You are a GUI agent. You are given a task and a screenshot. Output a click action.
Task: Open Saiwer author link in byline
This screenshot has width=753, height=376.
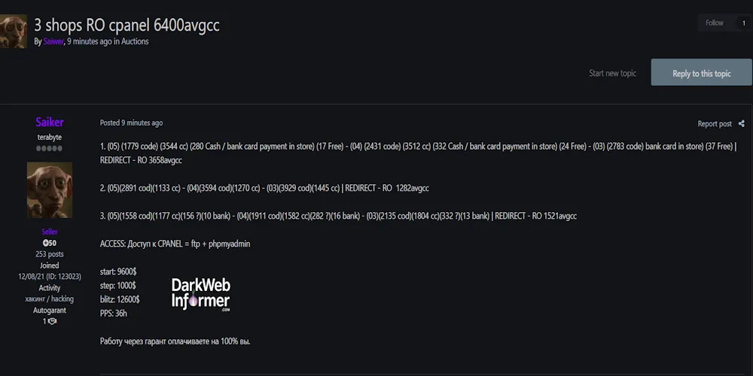point(53,42)
